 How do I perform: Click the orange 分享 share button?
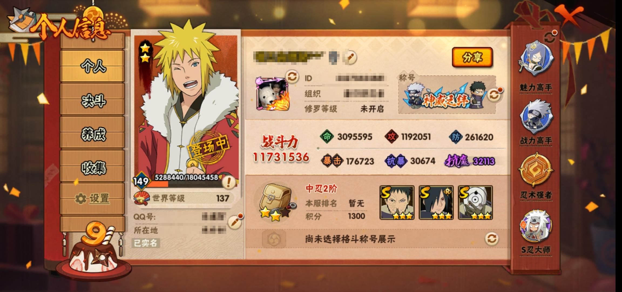click(x=472, y=57)
